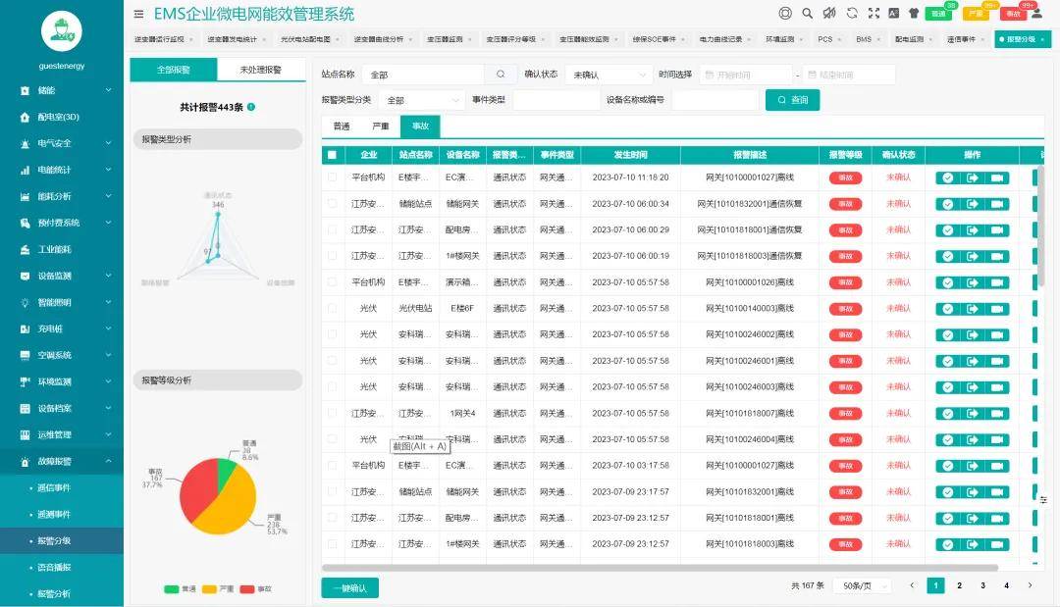The image size is (1060, 607).
Task: Click the 查询 search button
Action: (x=792, y=100)
